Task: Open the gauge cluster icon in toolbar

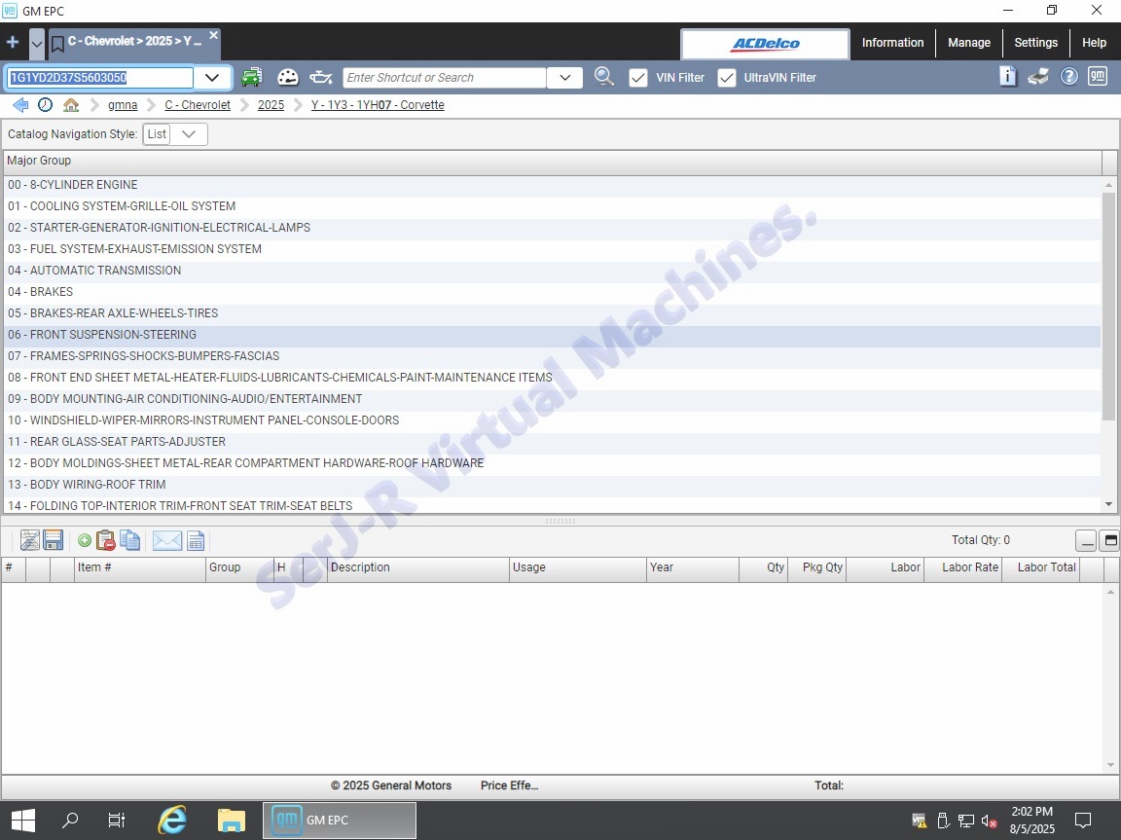Action: (287, 77)
